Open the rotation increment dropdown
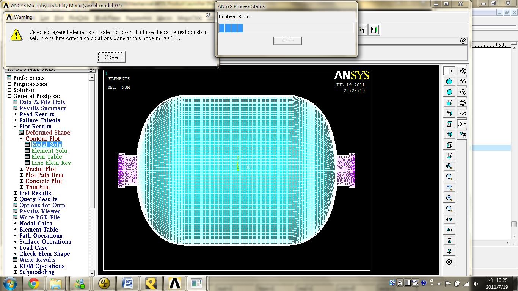 pyautogui.click(x=463, y=124)
